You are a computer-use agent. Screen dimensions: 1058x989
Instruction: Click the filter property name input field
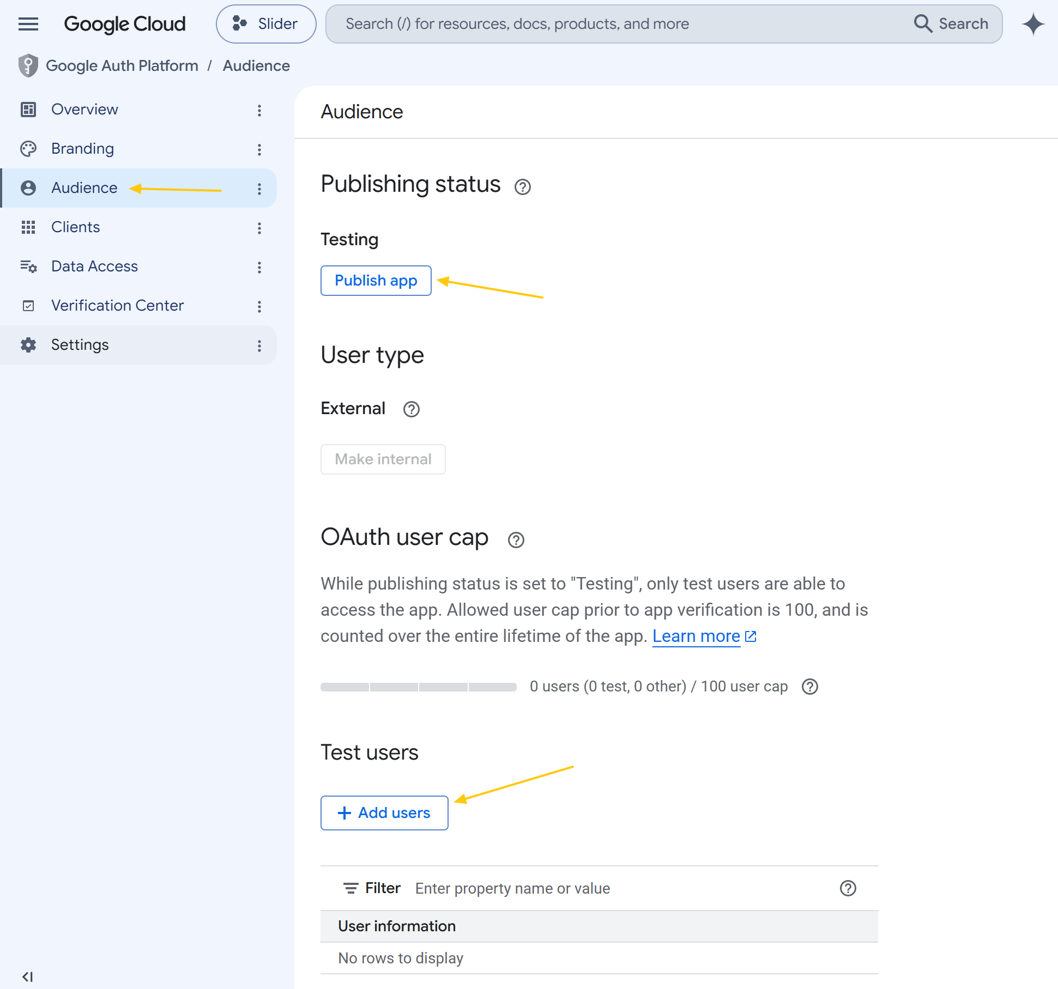coord(621,889)
